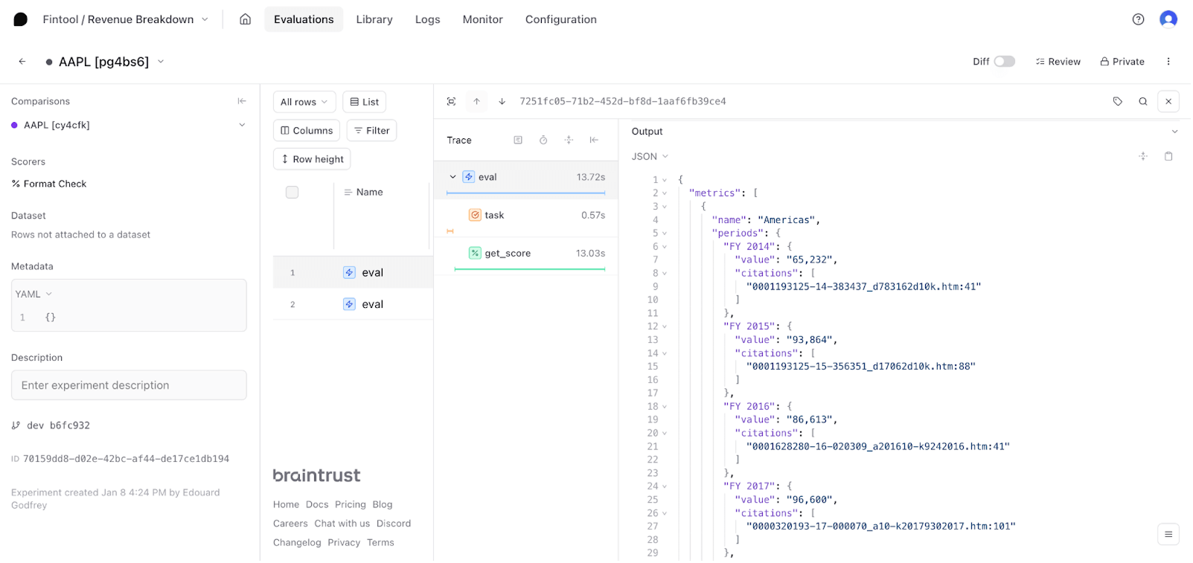Open the three-dot more options menu
Viewport: 1193px width, 563px height.
click(x=1168, y=62)
